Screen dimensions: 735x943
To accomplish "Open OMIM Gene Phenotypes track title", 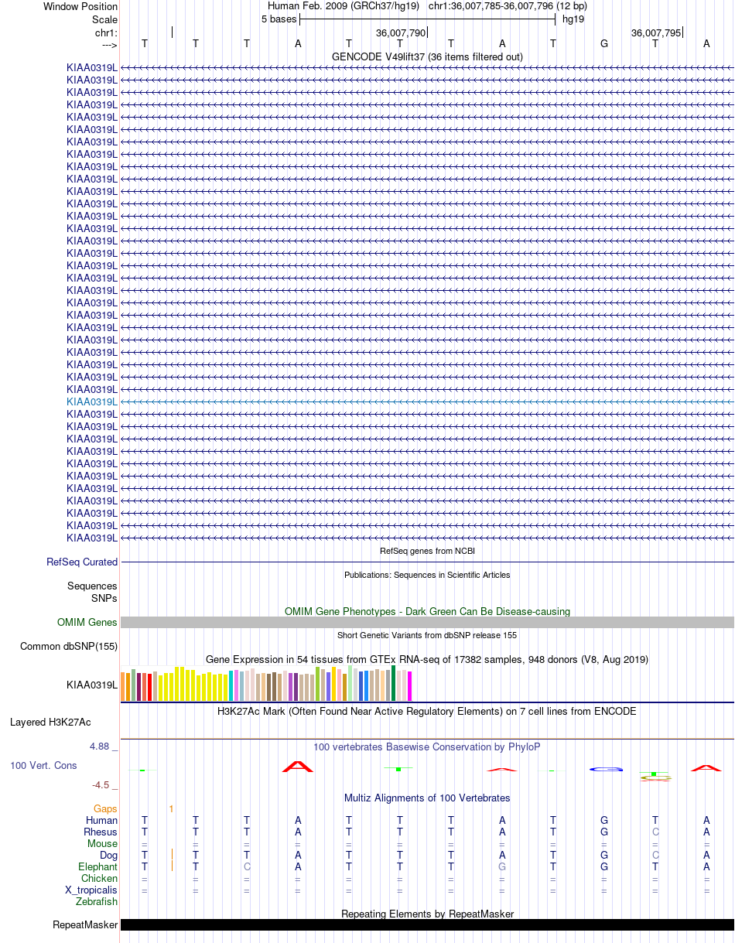I will 427,611.
